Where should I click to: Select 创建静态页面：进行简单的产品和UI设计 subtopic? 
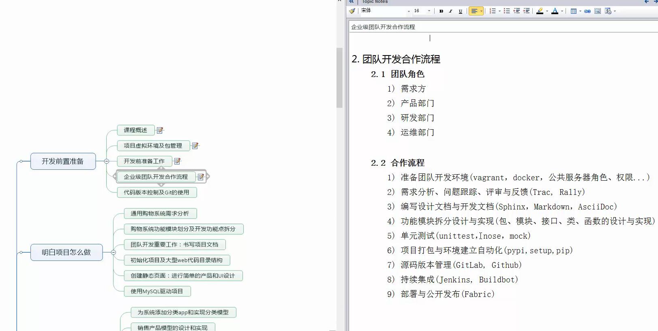(x=183, y=275)
